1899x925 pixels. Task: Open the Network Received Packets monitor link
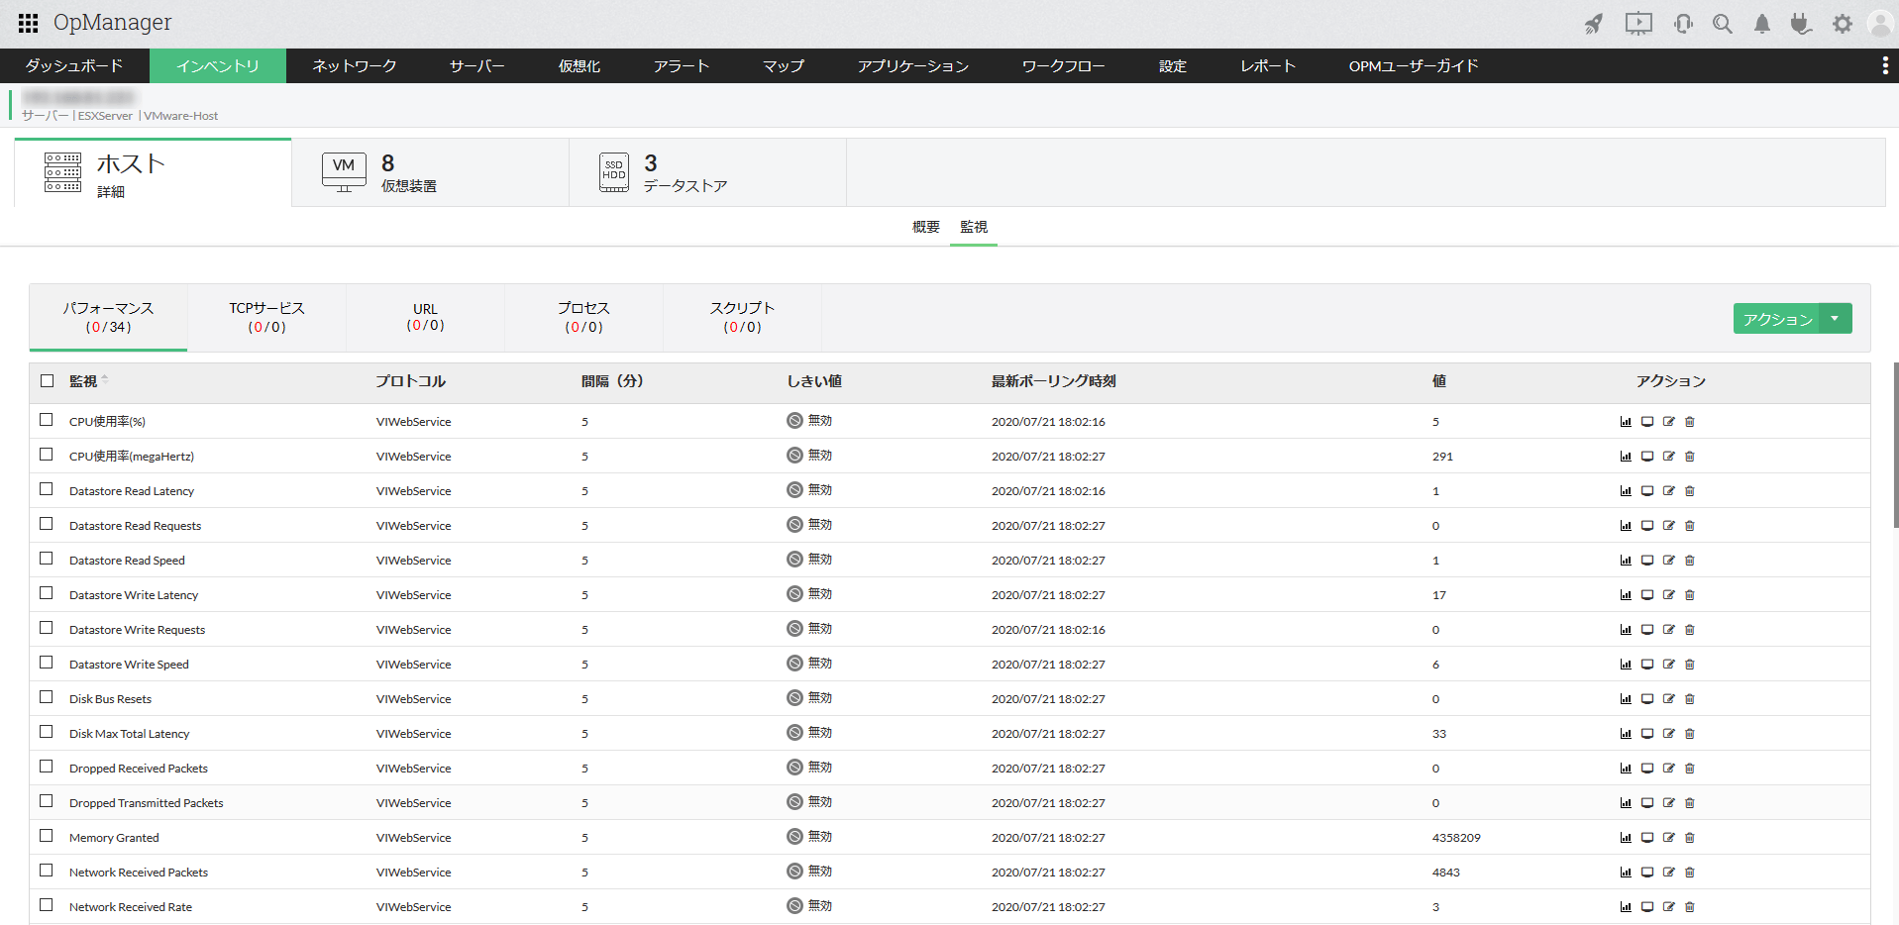(139, 873)
